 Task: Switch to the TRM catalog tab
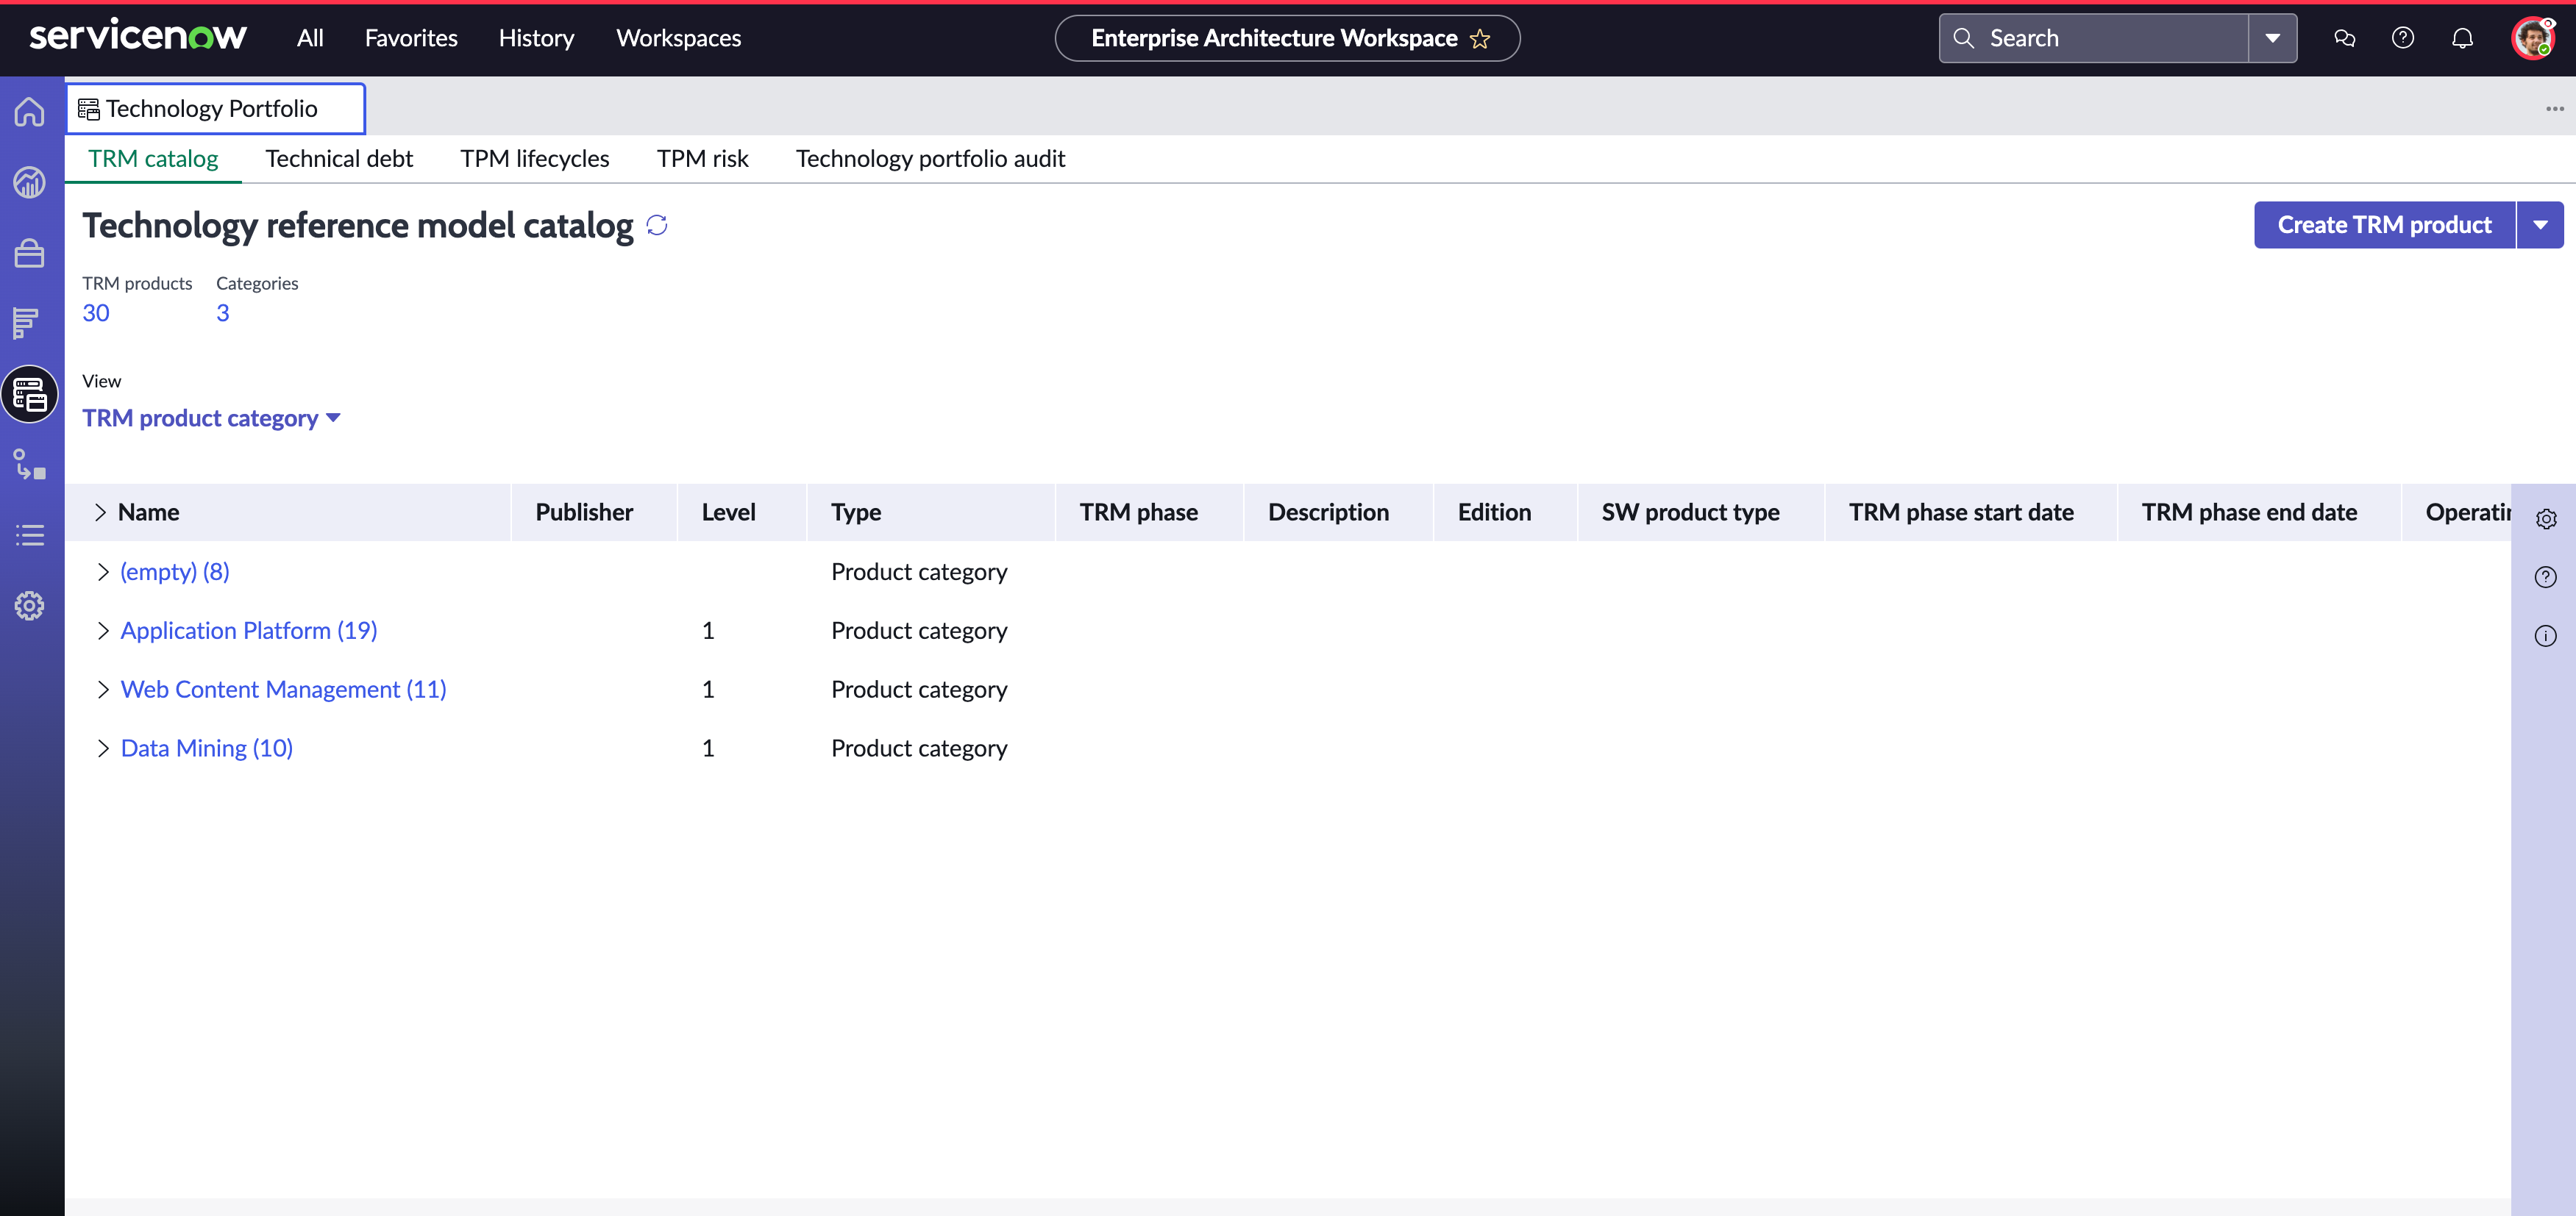tap(153, 159)
